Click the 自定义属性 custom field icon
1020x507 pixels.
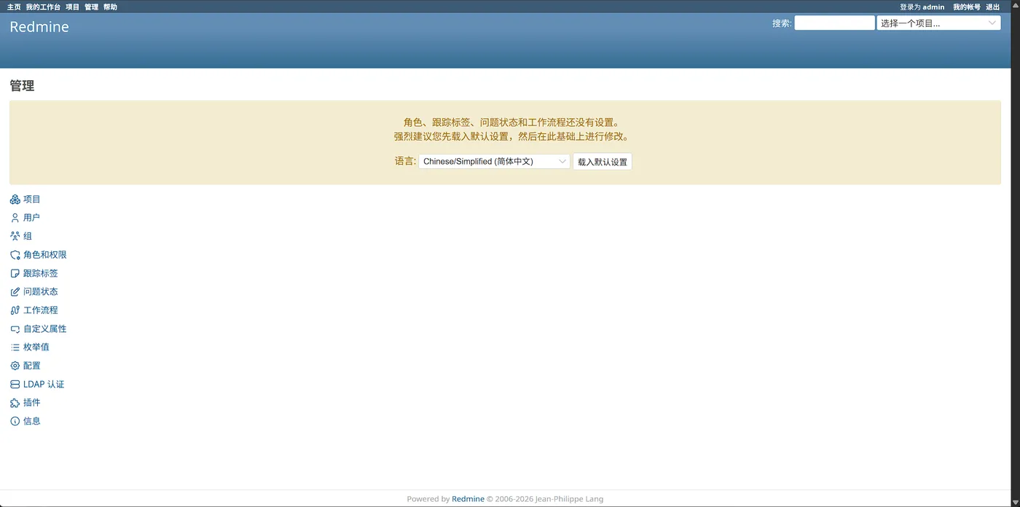point(15,329)
